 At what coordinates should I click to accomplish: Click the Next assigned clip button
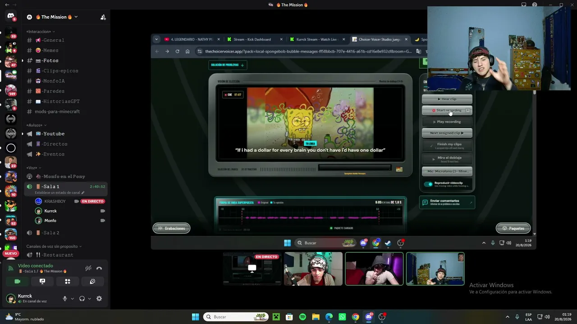pos(447,133)
